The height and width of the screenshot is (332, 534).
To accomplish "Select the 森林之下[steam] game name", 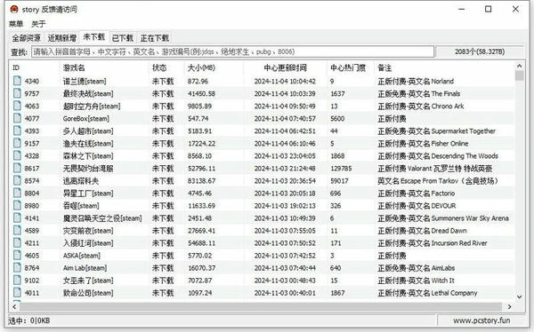I will point(88,156).
